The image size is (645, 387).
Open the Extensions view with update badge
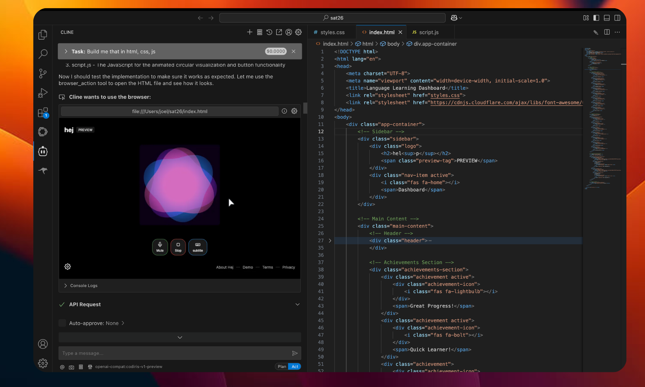[x=43, y=113]
